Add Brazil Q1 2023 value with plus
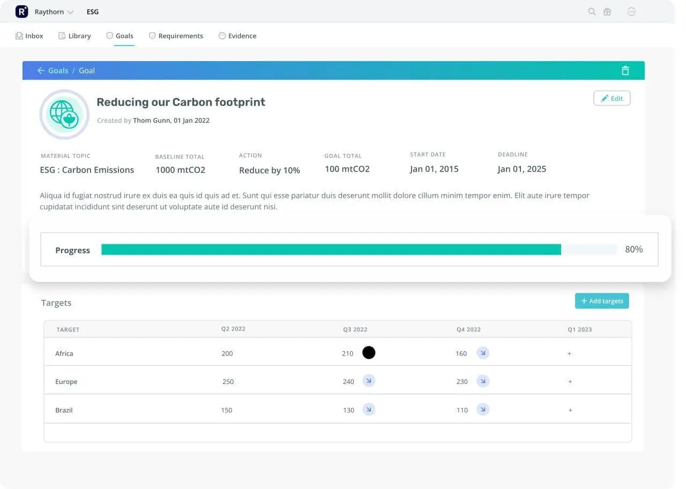 [570, 410]
